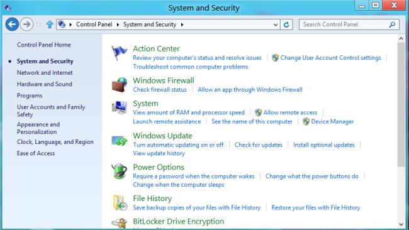This screenshot has width=409, height=230.
Task: Click the Action Center flag icon
Action: (x=119, y=53)
